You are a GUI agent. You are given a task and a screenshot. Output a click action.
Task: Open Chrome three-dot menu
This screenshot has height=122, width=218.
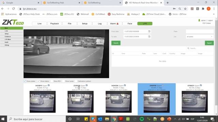point(214,9)
